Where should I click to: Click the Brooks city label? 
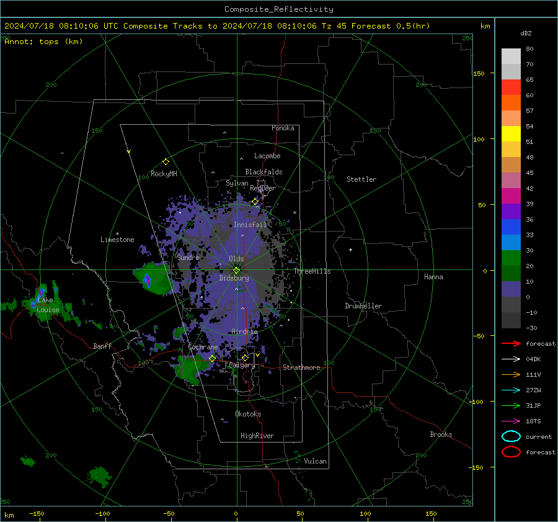[x=441, y=434]
